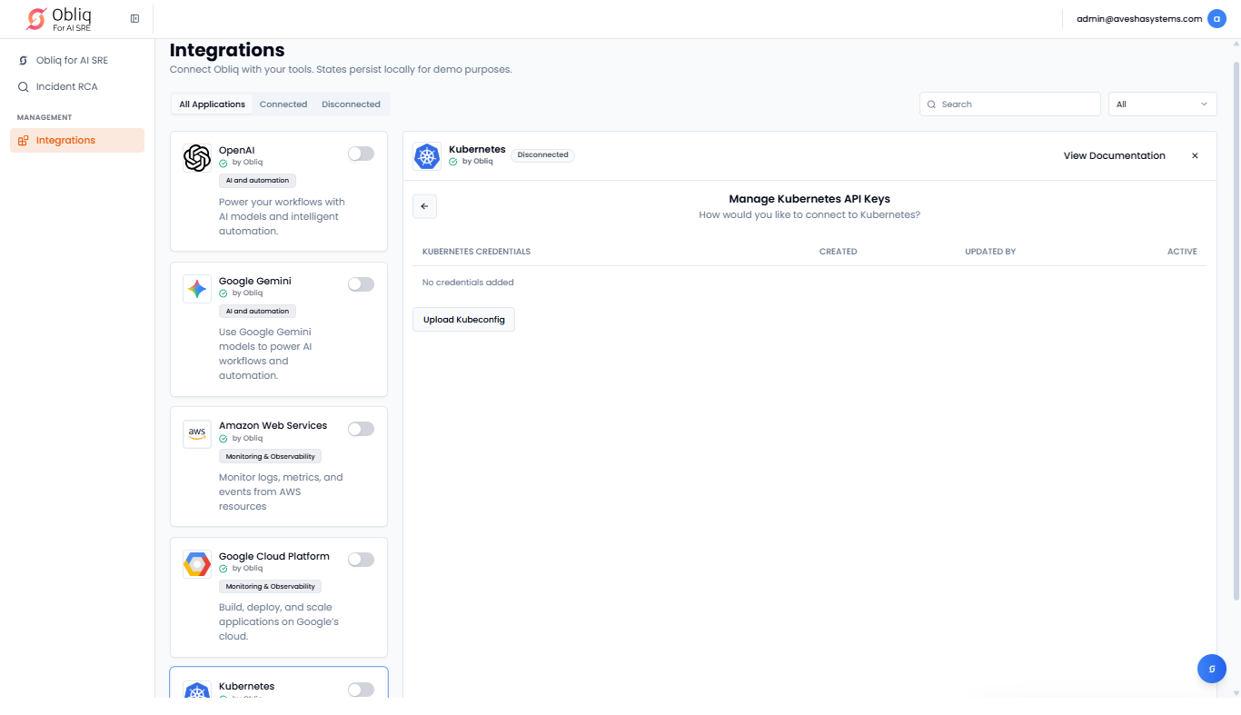This screenshot has width=1241, height=715.
Task: Click the Upload Kubeconfig button
Action: tap(463, 320)
